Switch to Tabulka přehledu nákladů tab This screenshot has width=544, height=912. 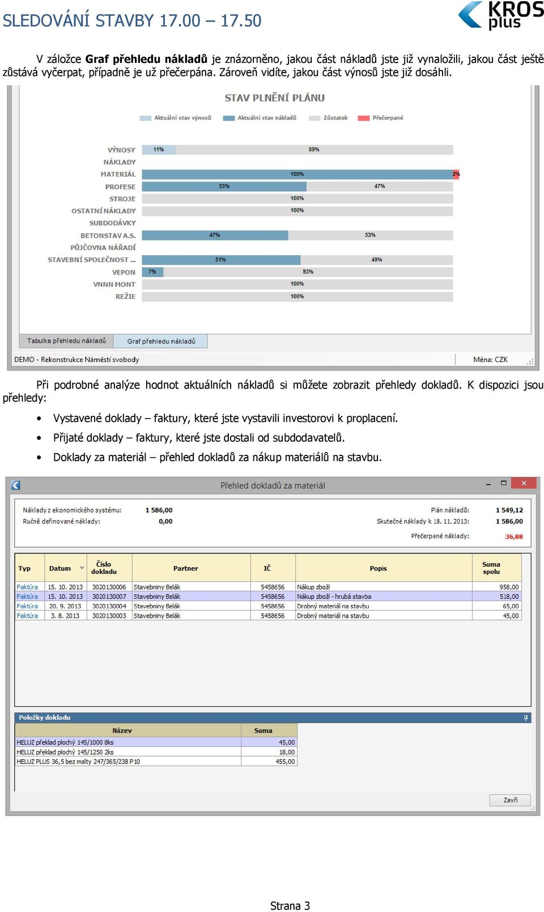click(66, 341)
